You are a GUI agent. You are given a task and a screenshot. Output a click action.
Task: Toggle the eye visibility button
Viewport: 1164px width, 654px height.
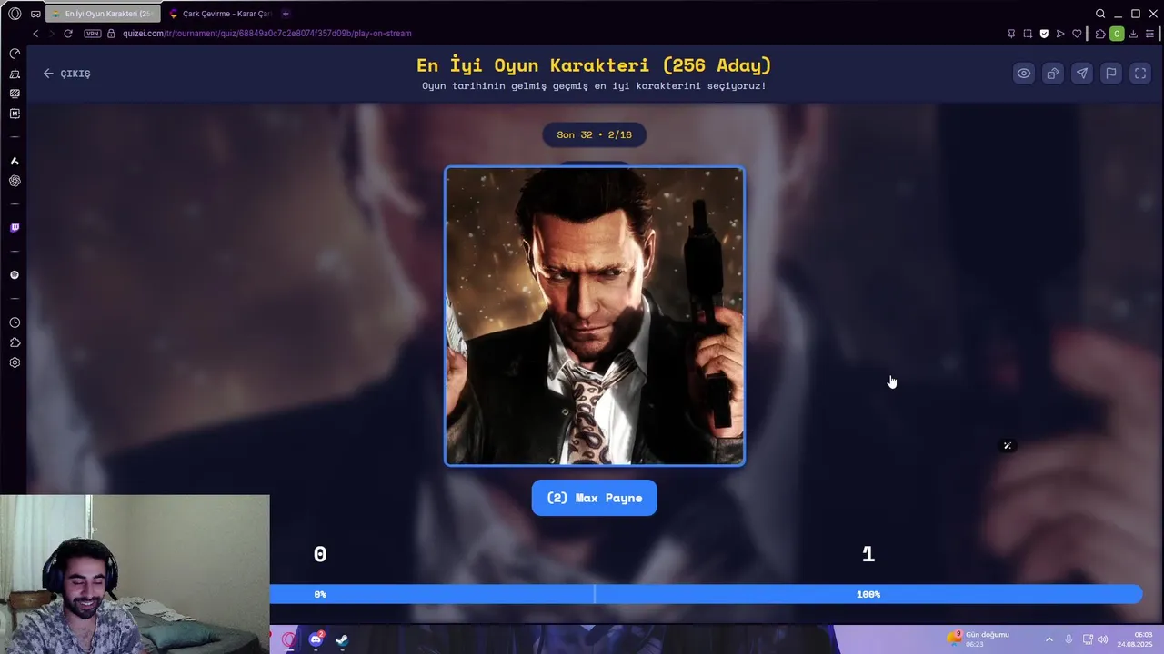[x=1024, y=74]
